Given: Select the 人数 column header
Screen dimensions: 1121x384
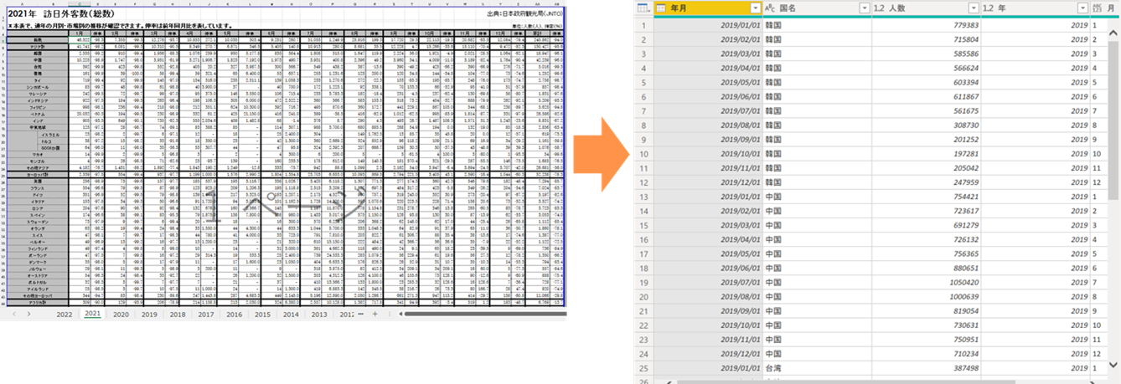Looking at the screenshot, I should click(x=926, y=8).
